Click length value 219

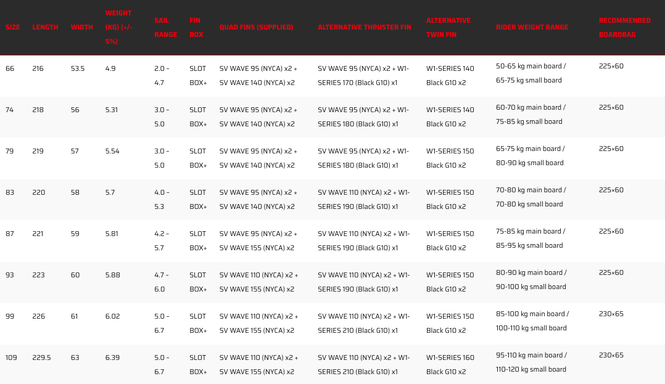click(x=38, y=151)
